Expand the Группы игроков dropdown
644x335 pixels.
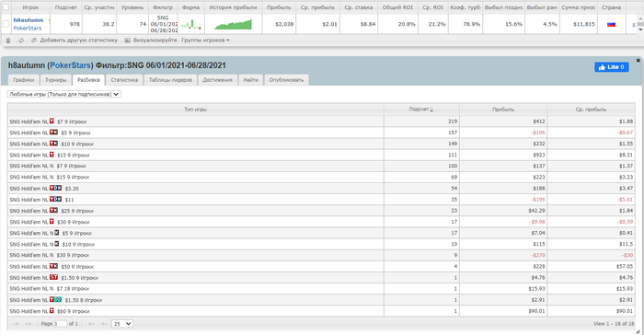click(x=206, y=40)
